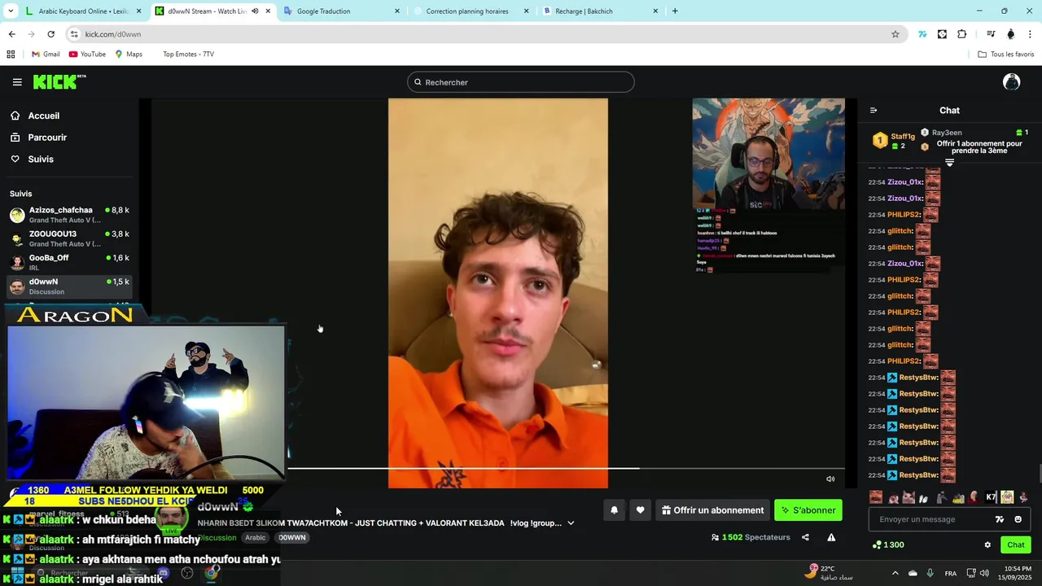Open the clock showing 10:54 PM

[1017, 573]
